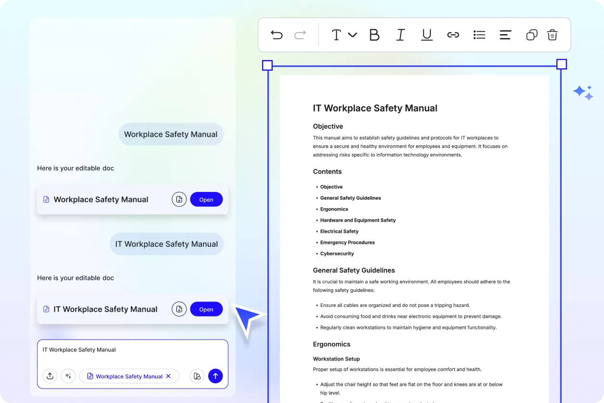
Task: Open the IT Workplace Safety Manual document
Action: [206, 309]
